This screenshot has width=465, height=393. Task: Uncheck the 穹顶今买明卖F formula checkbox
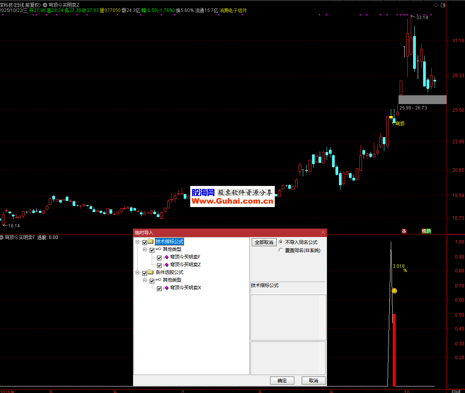click(x=159, y=257)
